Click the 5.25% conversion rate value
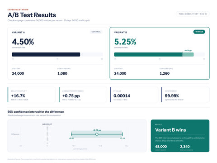 (125, 42)
